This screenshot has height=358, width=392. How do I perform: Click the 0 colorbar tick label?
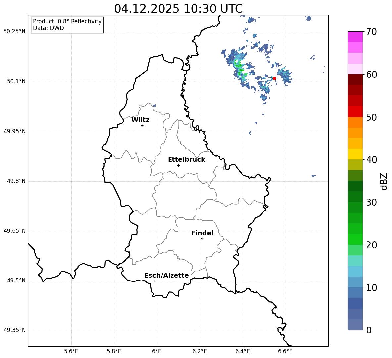point(369,330)
